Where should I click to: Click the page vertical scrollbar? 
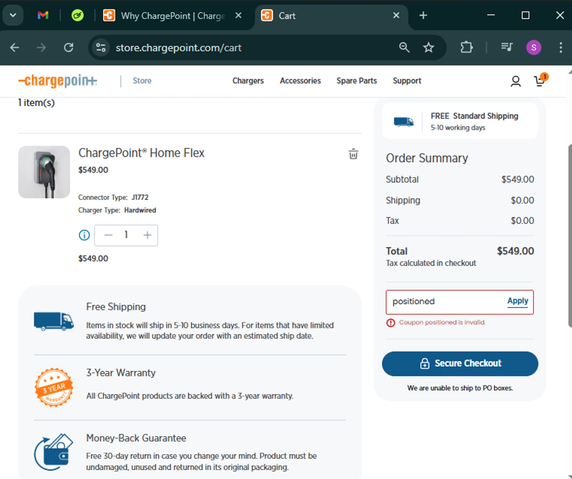coord(570,236)
